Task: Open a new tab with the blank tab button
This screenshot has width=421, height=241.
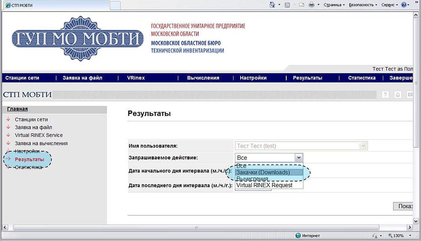Action: click(x=115, y=5)
